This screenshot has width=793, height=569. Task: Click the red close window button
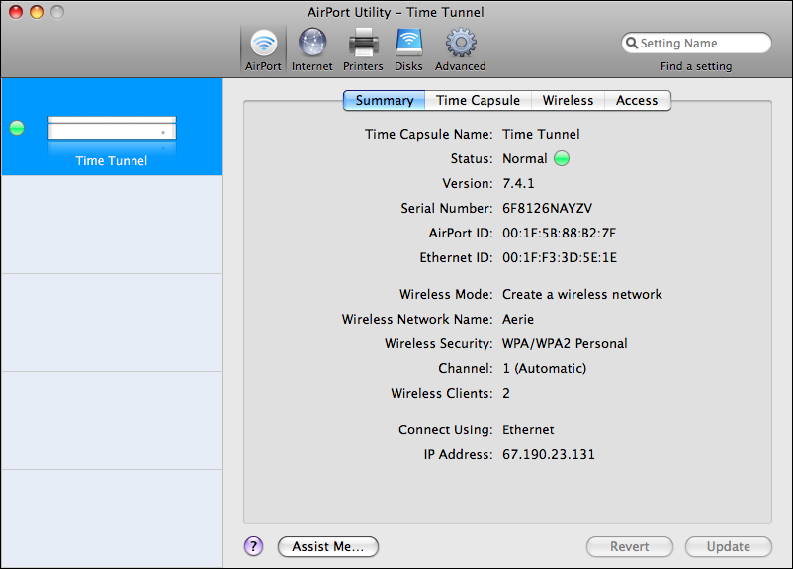pos(16,12)
